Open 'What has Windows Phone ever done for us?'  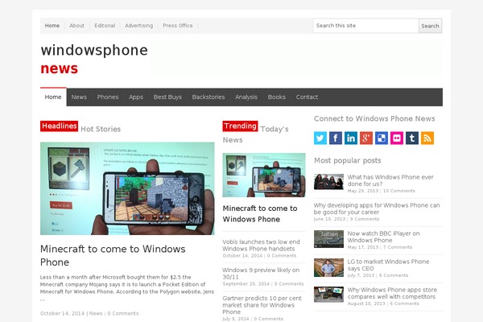[x=390, y=180]
